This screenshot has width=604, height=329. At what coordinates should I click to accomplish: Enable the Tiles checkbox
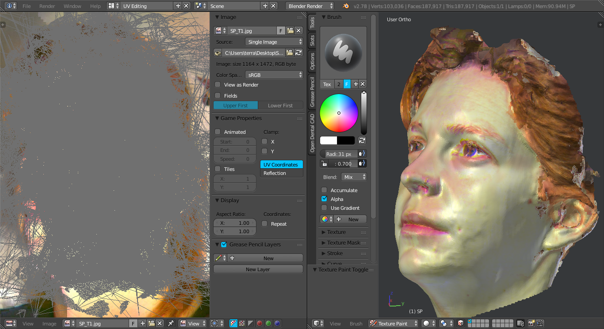point(218,169)
